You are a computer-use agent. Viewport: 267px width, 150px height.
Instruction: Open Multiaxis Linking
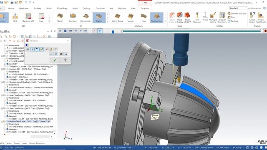click(213, 17)
